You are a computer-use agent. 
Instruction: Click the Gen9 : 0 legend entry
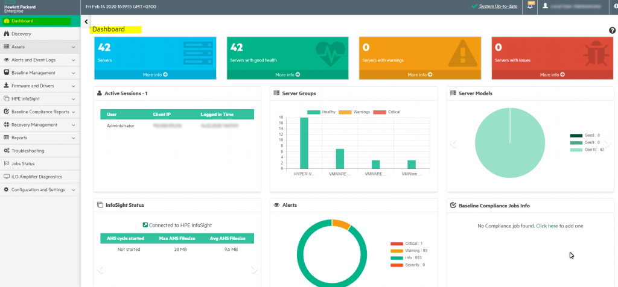585,142
